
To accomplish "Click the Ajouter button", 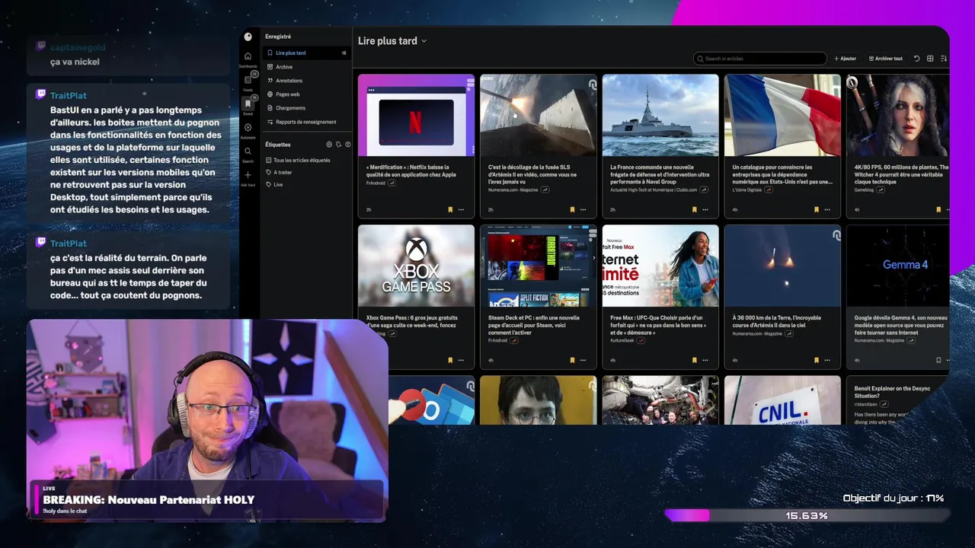I will click(845, 59).
